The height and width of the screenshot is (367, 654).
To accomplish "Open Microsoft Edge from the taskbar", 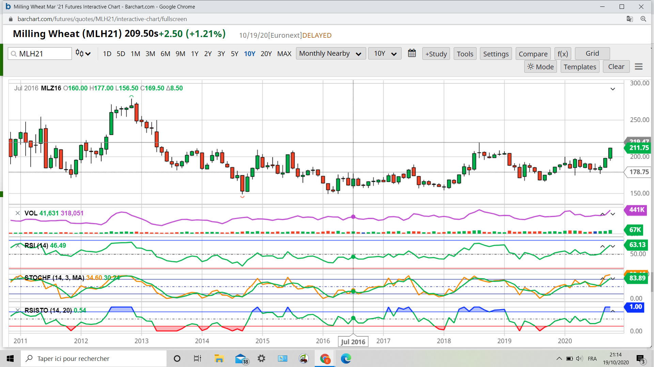I will (x=346, y=359).
